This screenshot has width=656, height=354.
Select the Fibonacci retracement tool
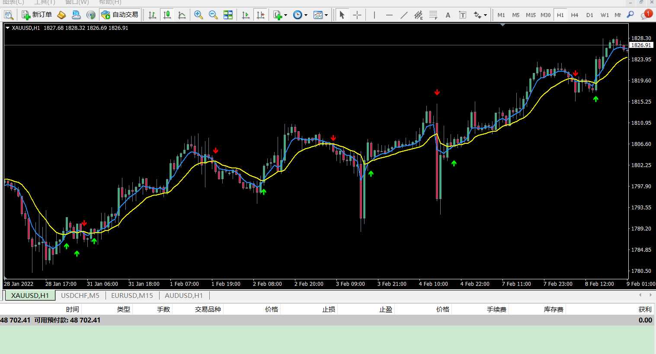click(433, 15)
